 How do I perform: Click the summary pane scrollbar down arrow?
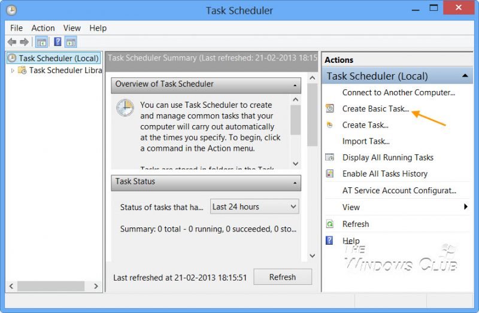point(312,256)
